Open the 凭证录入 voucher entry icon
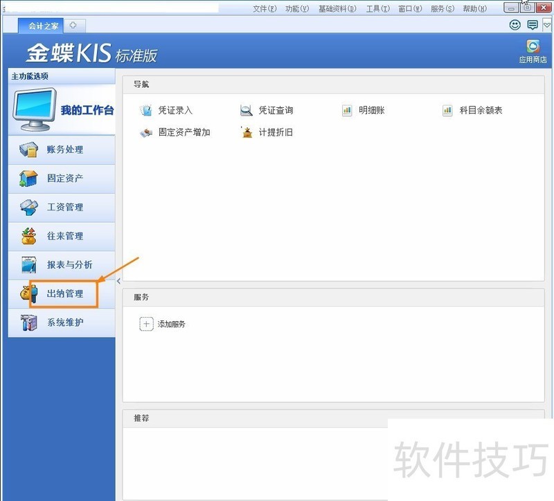 coord(145,111)
